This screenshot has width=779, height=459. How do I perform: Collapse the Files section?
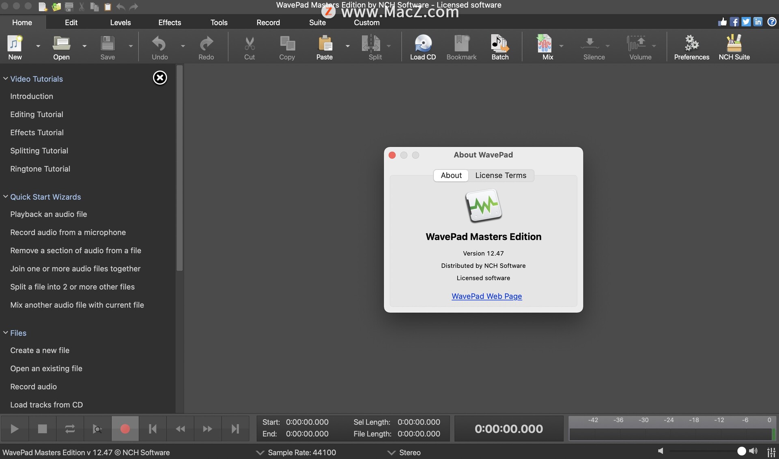coord(6,333)
